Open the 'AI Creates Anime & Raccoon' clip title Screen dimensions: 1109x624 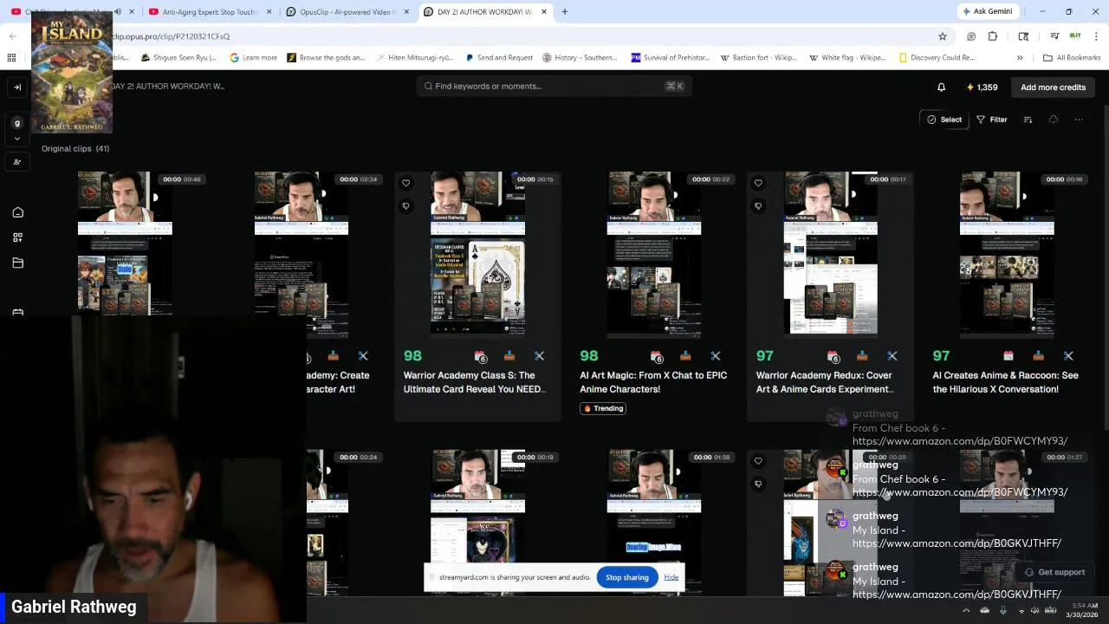pos(1005,382)
